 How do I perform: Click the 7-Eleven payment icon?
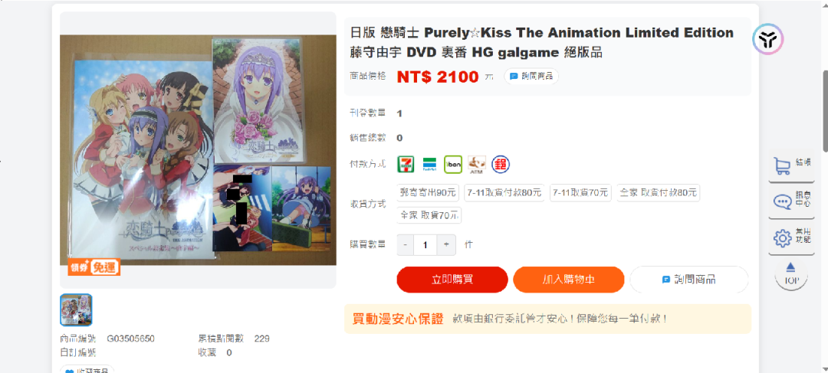(x=406, y=164)
